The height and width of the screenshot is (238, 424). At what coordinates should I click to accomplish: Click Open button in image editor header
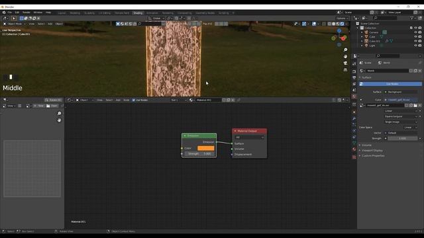[x=52, y=106]
